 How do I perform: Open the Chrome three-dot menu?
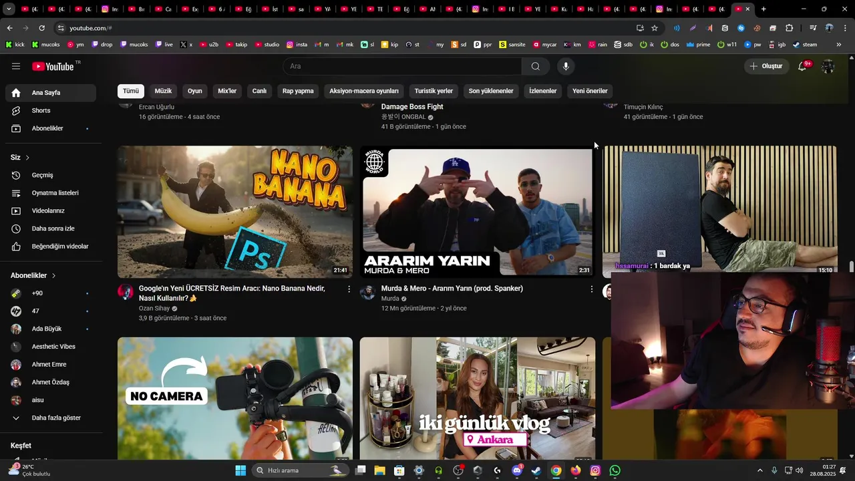tap(846, 28)
